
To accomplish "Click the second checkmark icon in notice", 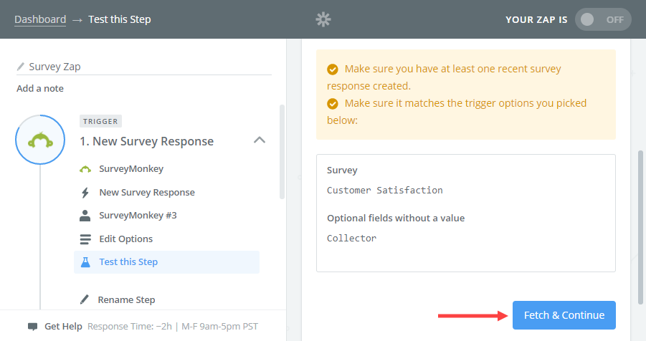I will [333, 104].
